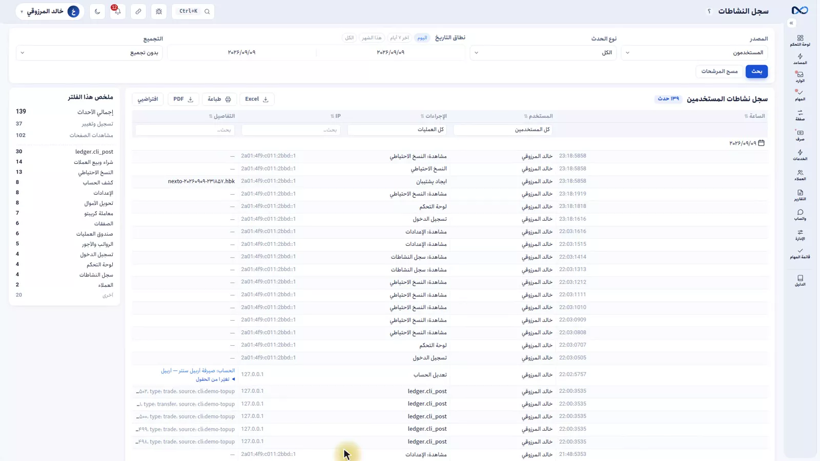Select the الكل date range tab
This screenshot has height=461, width=820.
pos(349,38)
